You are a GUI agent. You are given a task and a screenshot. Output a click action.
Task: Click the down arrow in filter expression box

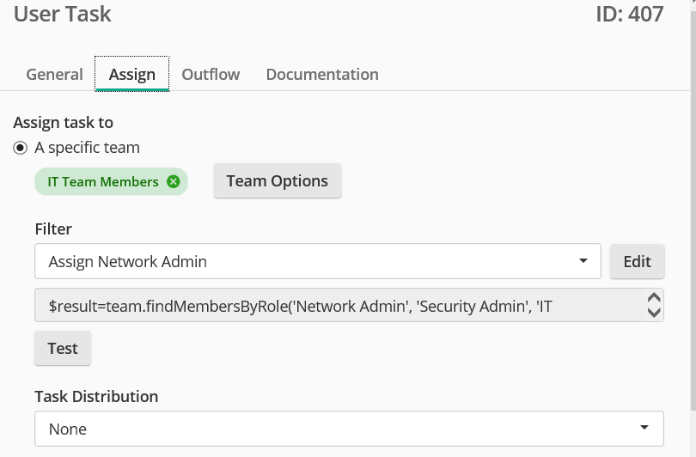[x=653, y=313]
